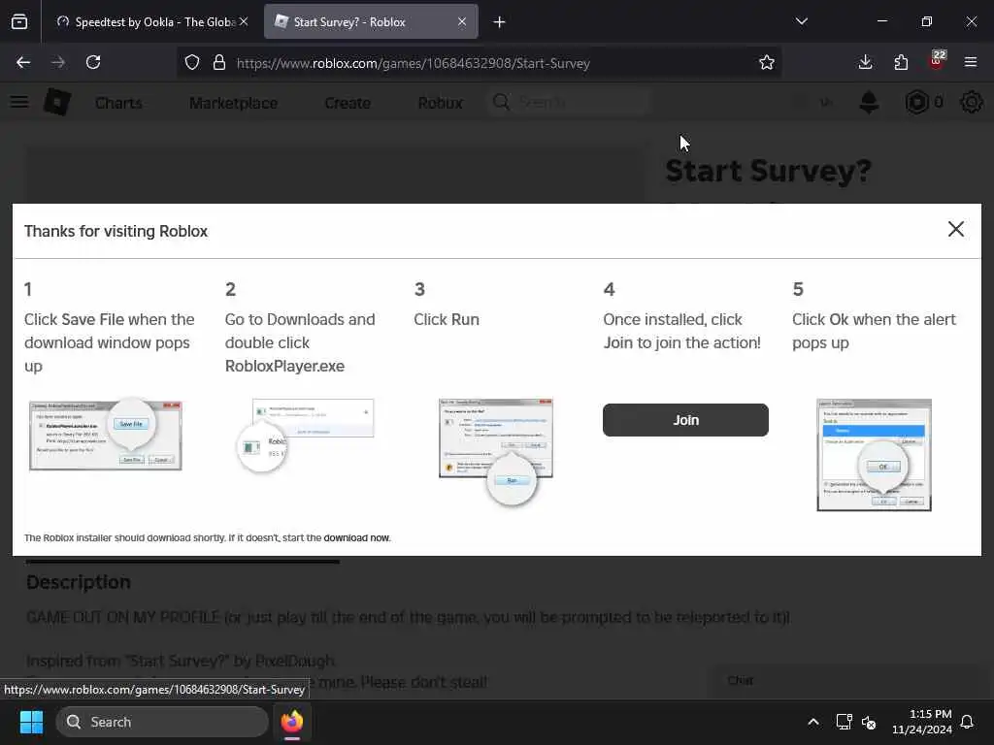Switch to the Speedtest by Ookla tab
This screenshot has height=745, width=994.
pyautogui.click(x=152, y=21)
